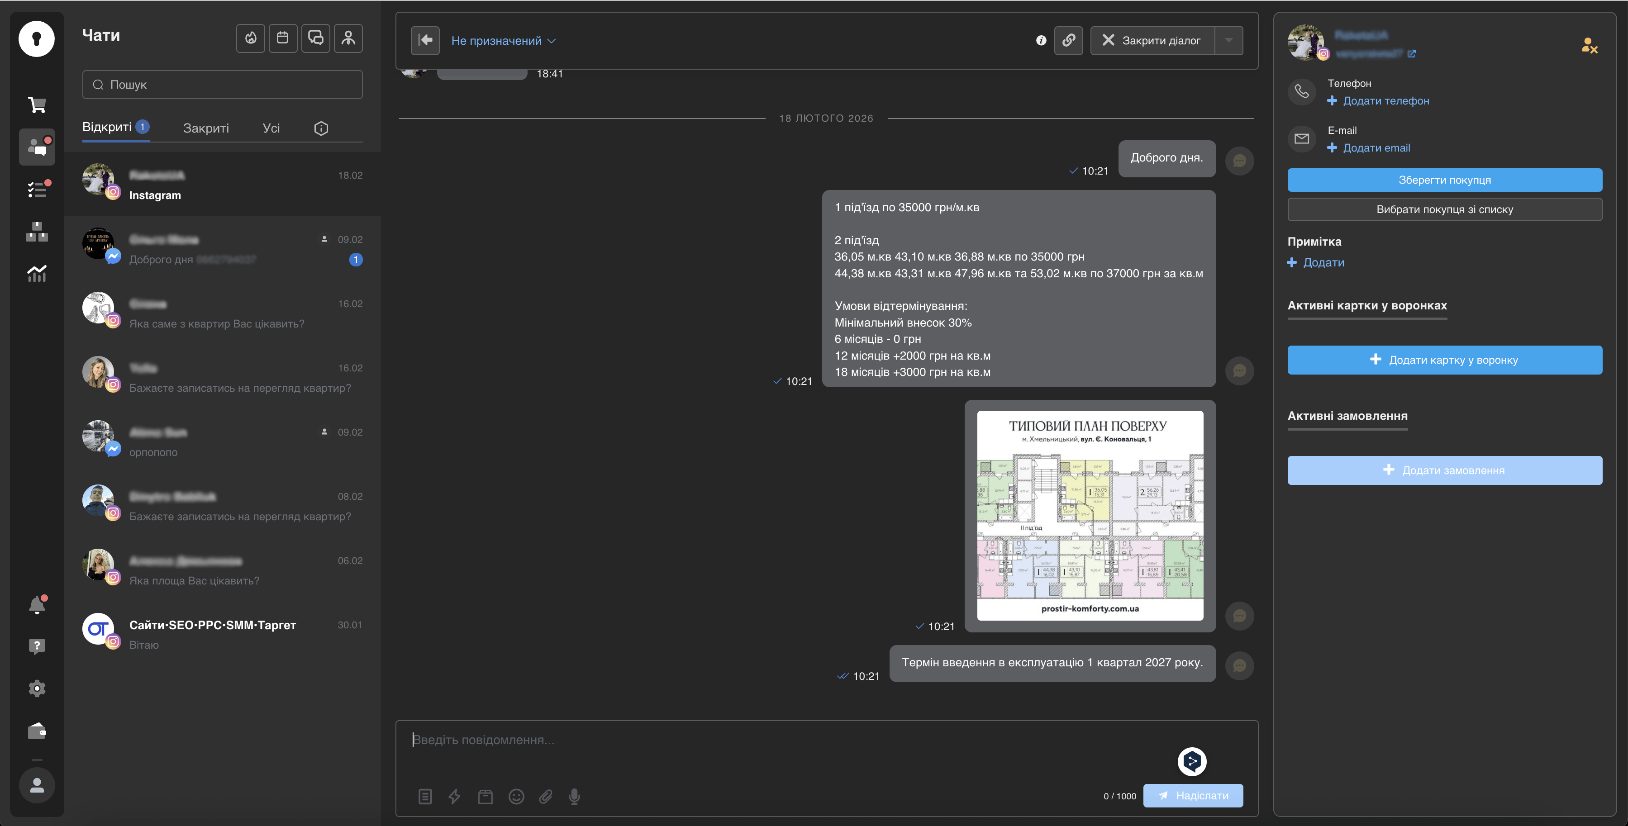Switch to the Закриті tab

click(205, 128)
